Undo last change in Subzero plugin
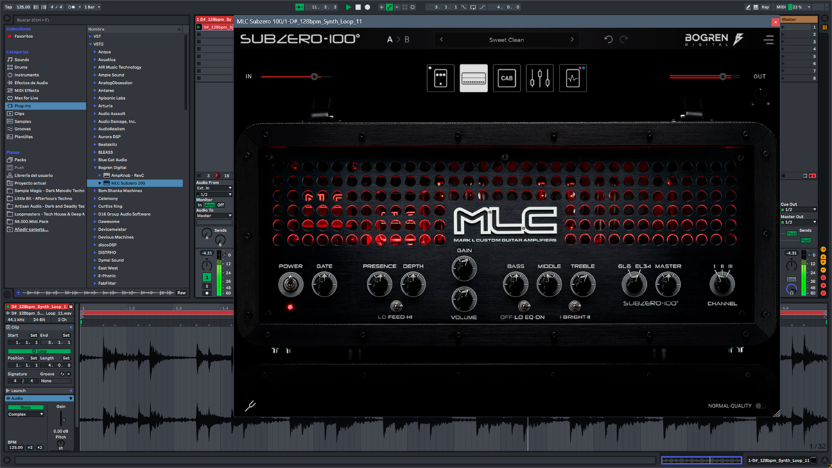Viewport: 832px width, 468px height. [x=608, y=40]
